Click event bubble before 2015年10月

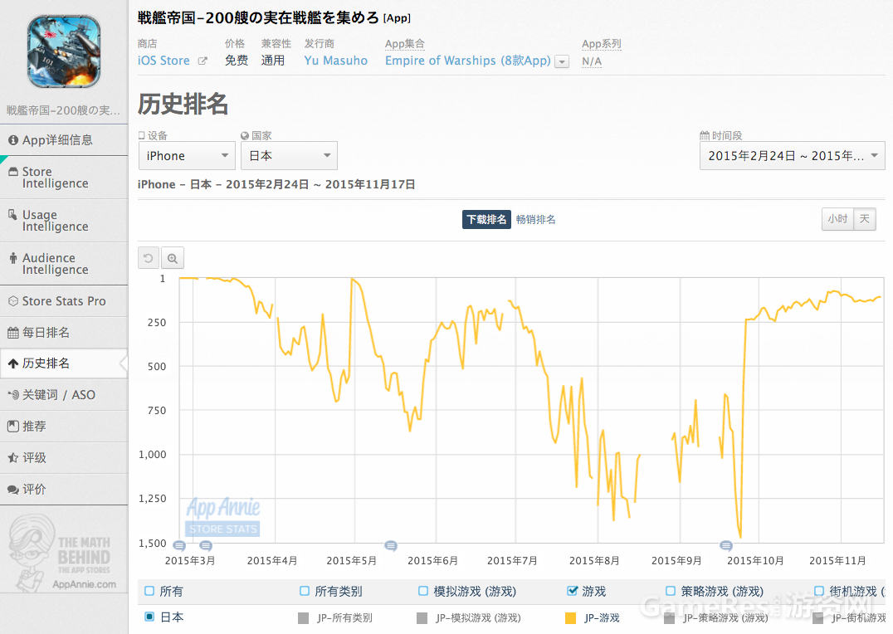coord(726,546)
